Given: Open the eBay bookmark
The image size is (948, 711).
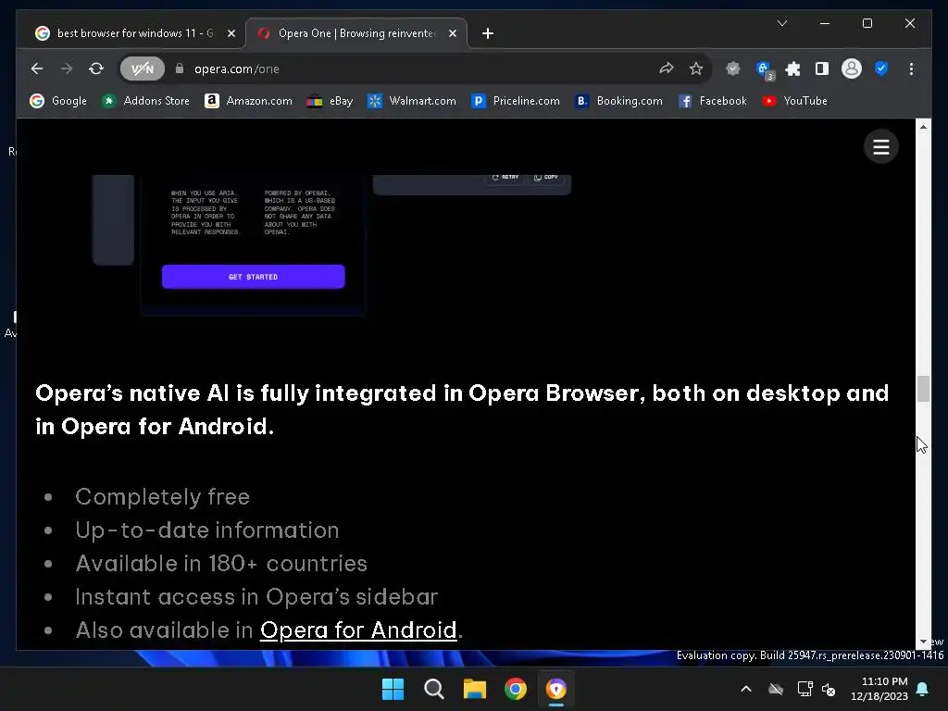Looking at the screenshot, I should point(330,101).
